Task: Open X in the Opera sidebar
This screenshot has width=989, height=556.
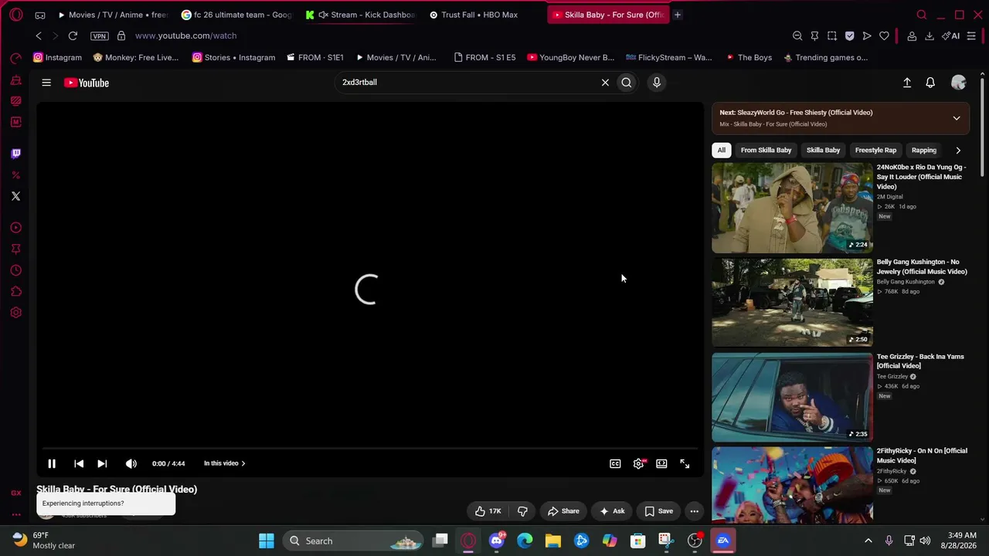Action: tap(15, 196)
